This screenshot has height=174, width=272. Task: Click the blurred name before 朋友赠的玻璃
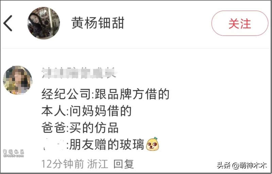click(54, 145)
